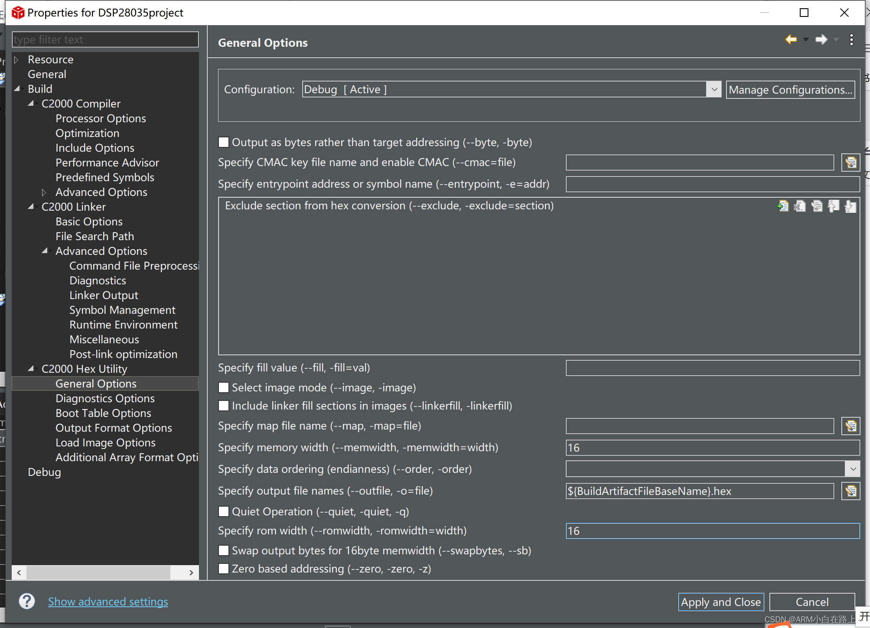
Task: Click the yellow Back navigation arrow
Action: (x=791, y=39)
